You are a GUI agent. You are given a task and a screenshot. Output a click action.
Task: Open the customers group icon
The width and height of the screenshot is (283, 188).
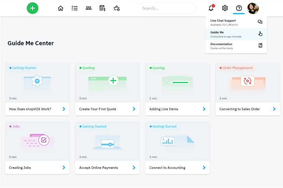pos(88,8)
